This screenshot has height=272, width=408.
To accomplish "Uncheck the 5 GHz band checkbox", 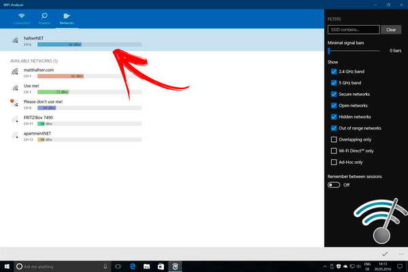I will pos(334,83).
